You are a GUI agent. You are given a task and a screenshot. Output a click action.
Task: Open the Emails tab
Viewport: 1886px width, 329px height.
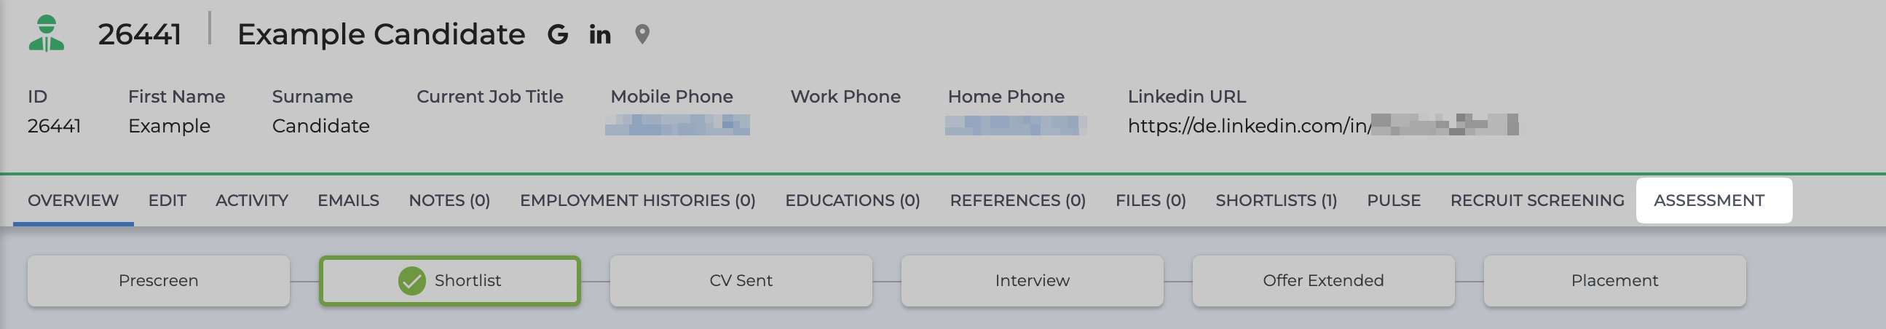[x=349, y=200]
